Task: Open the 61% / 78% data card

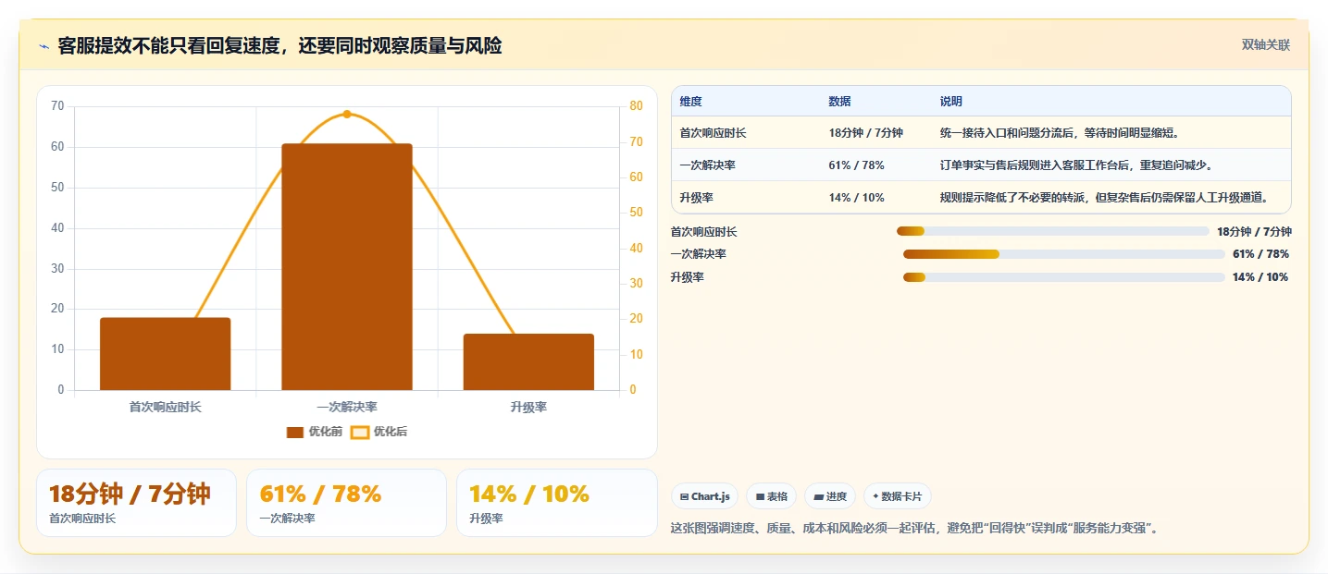Action: tap(346, 503)
